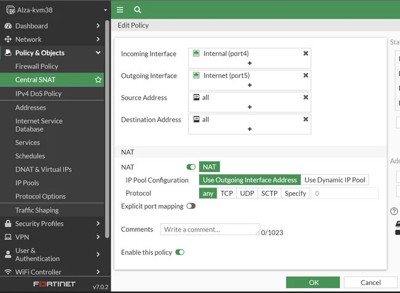Click the Comments text field
Screen dimensions: 400x293
tap(210, 229)
